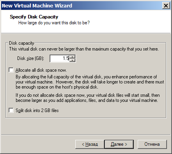Click the If you do not allocate paragraph
The height and width of the screenshot is (154, 172).
[88, 98]
